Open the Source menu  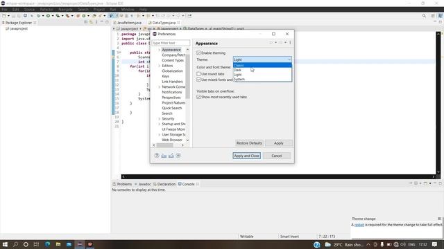(29, 9)
